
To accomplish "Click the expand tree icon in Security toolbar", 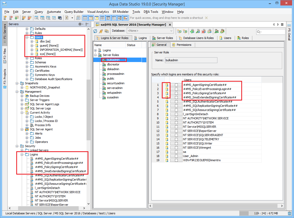I will click(179, 31).
